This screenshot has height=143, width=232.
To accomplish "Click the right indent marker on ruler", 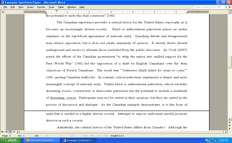I will (x=187, y=12).
